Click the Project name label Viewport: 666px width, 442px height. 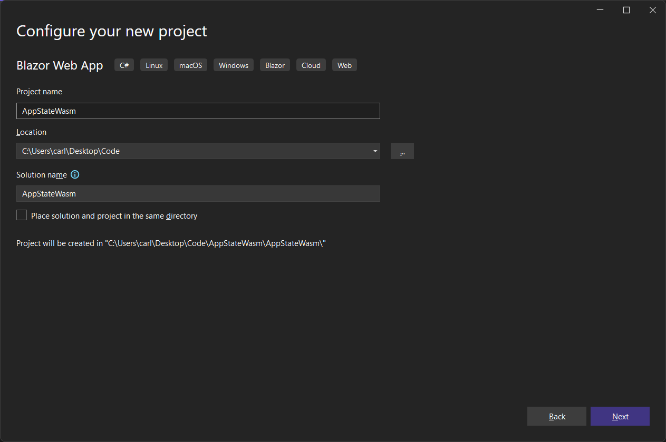tap(39, 92)
